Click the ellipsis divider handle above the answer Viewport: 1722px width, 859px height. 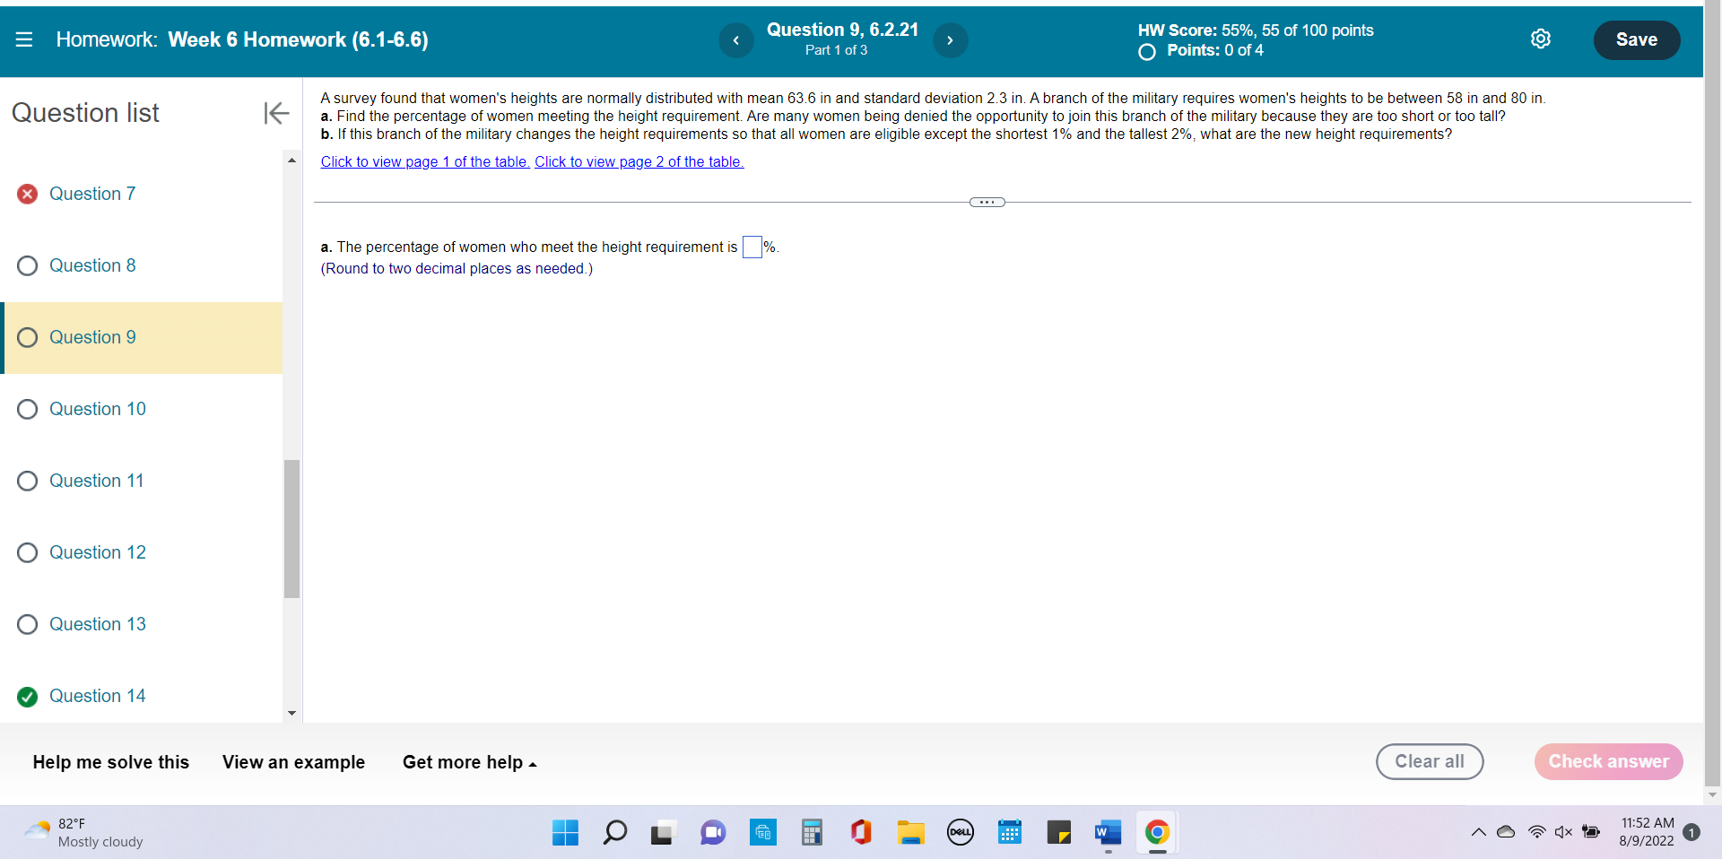987,202
